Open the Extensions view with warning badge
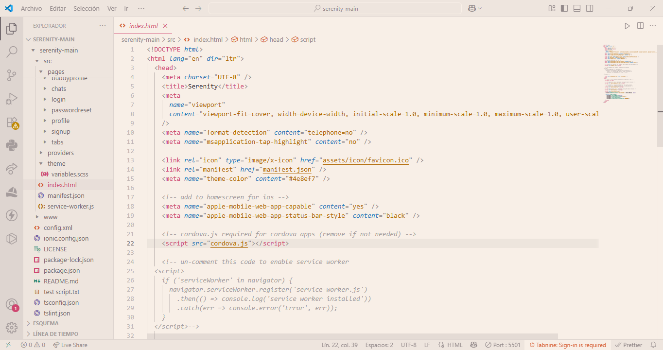 tap(12, 122)
